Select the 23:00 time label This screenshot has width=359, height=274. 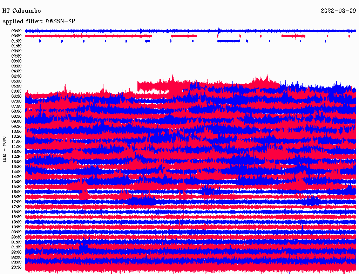(16, 262)
